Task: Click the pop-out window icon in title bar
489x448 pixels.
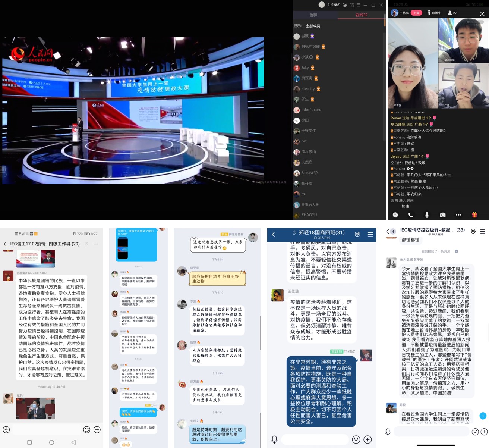Action: (351, 5)
